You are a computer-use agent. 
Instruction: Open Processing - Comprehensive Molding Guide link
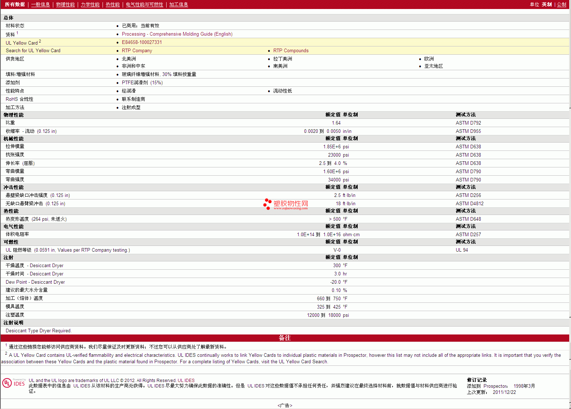[x=177, y=34]
